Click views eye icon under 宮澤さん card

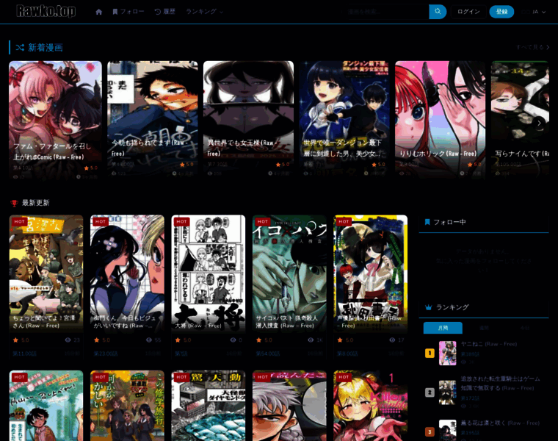[68, 340]
